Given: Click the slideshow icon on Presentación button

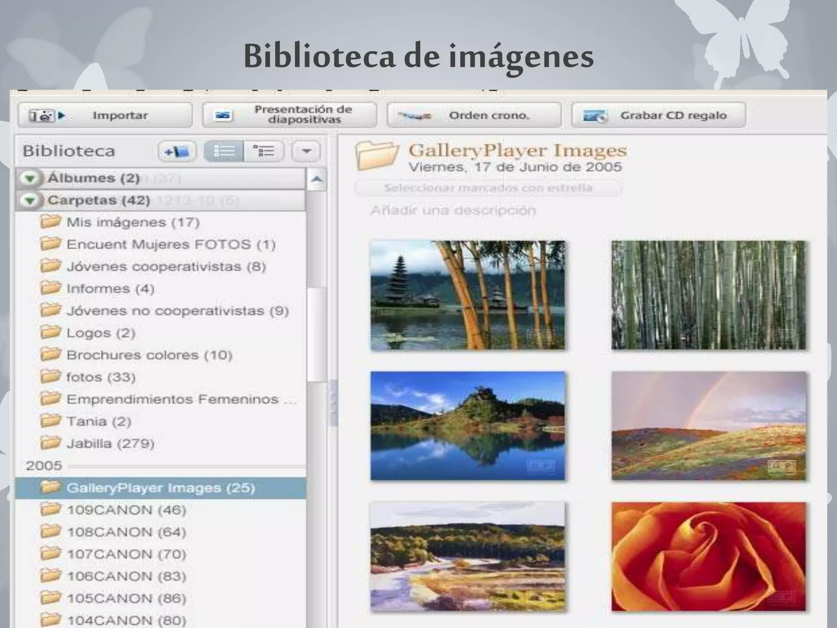Looking at the screenshot, I should tap(223, 116).
